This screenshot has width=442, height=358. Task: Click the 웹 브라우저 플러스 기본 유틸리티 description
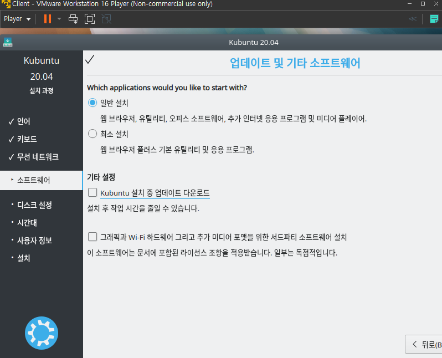(177, 150)
